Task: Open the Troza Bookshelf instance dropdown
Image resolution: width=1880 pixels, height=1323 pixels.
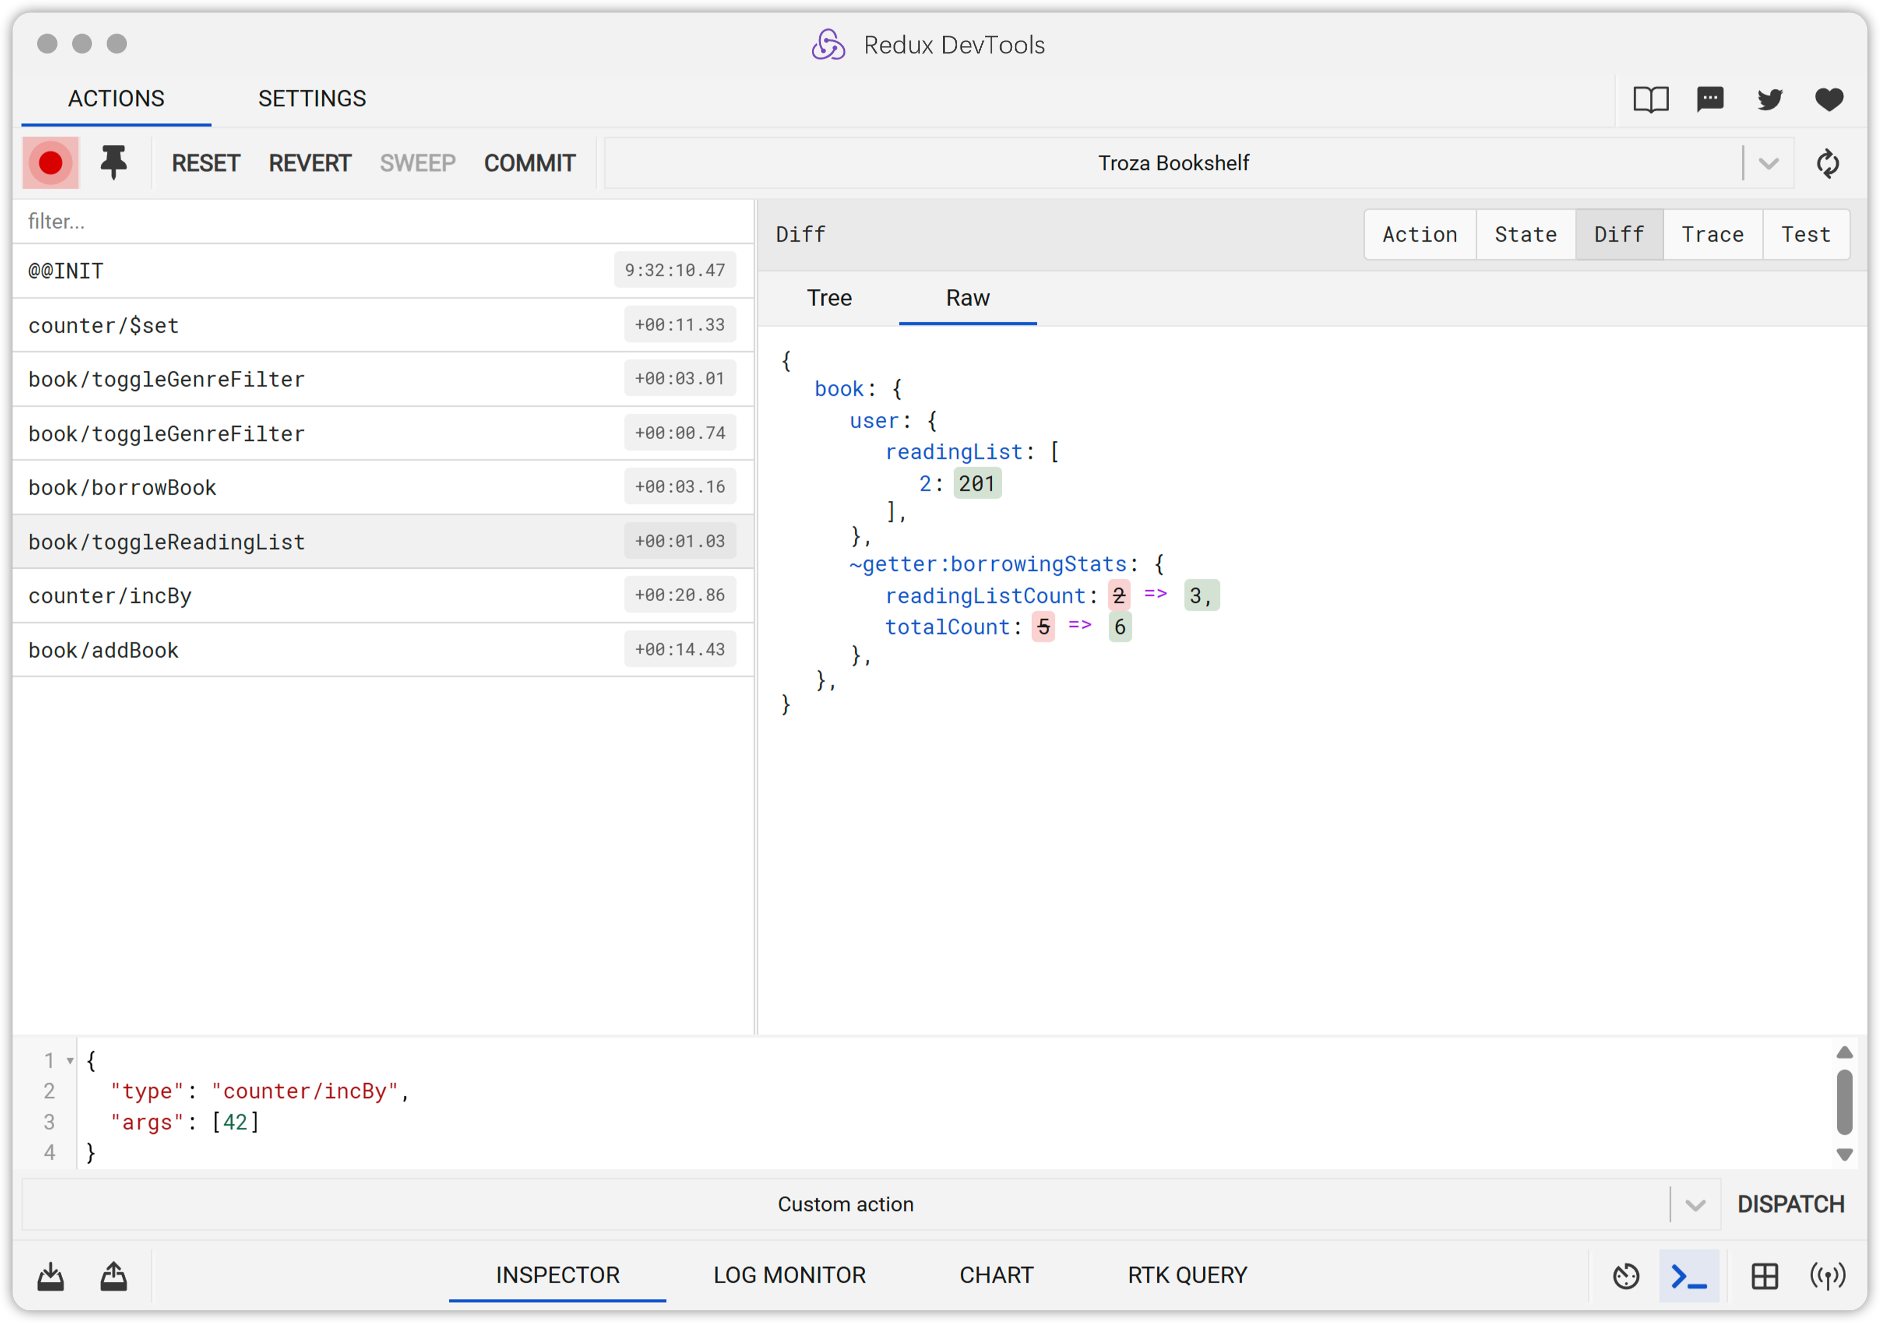Action: point(1768,162)
